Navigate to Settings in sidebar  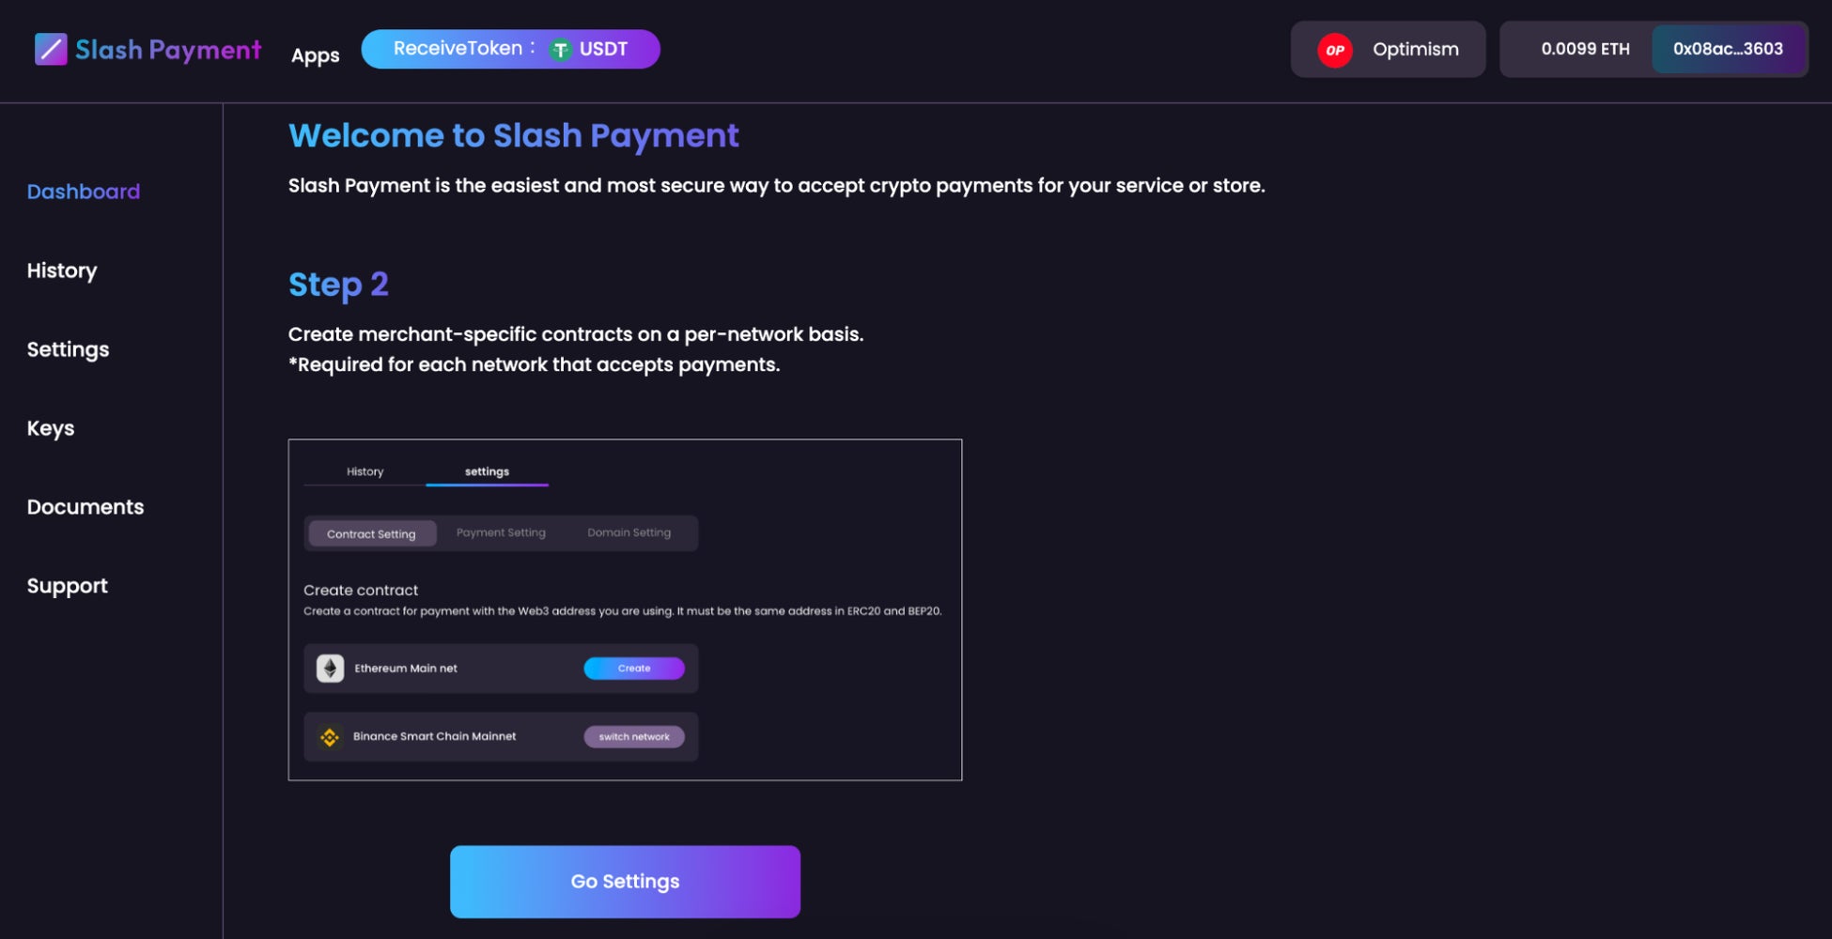pos(68,349)
